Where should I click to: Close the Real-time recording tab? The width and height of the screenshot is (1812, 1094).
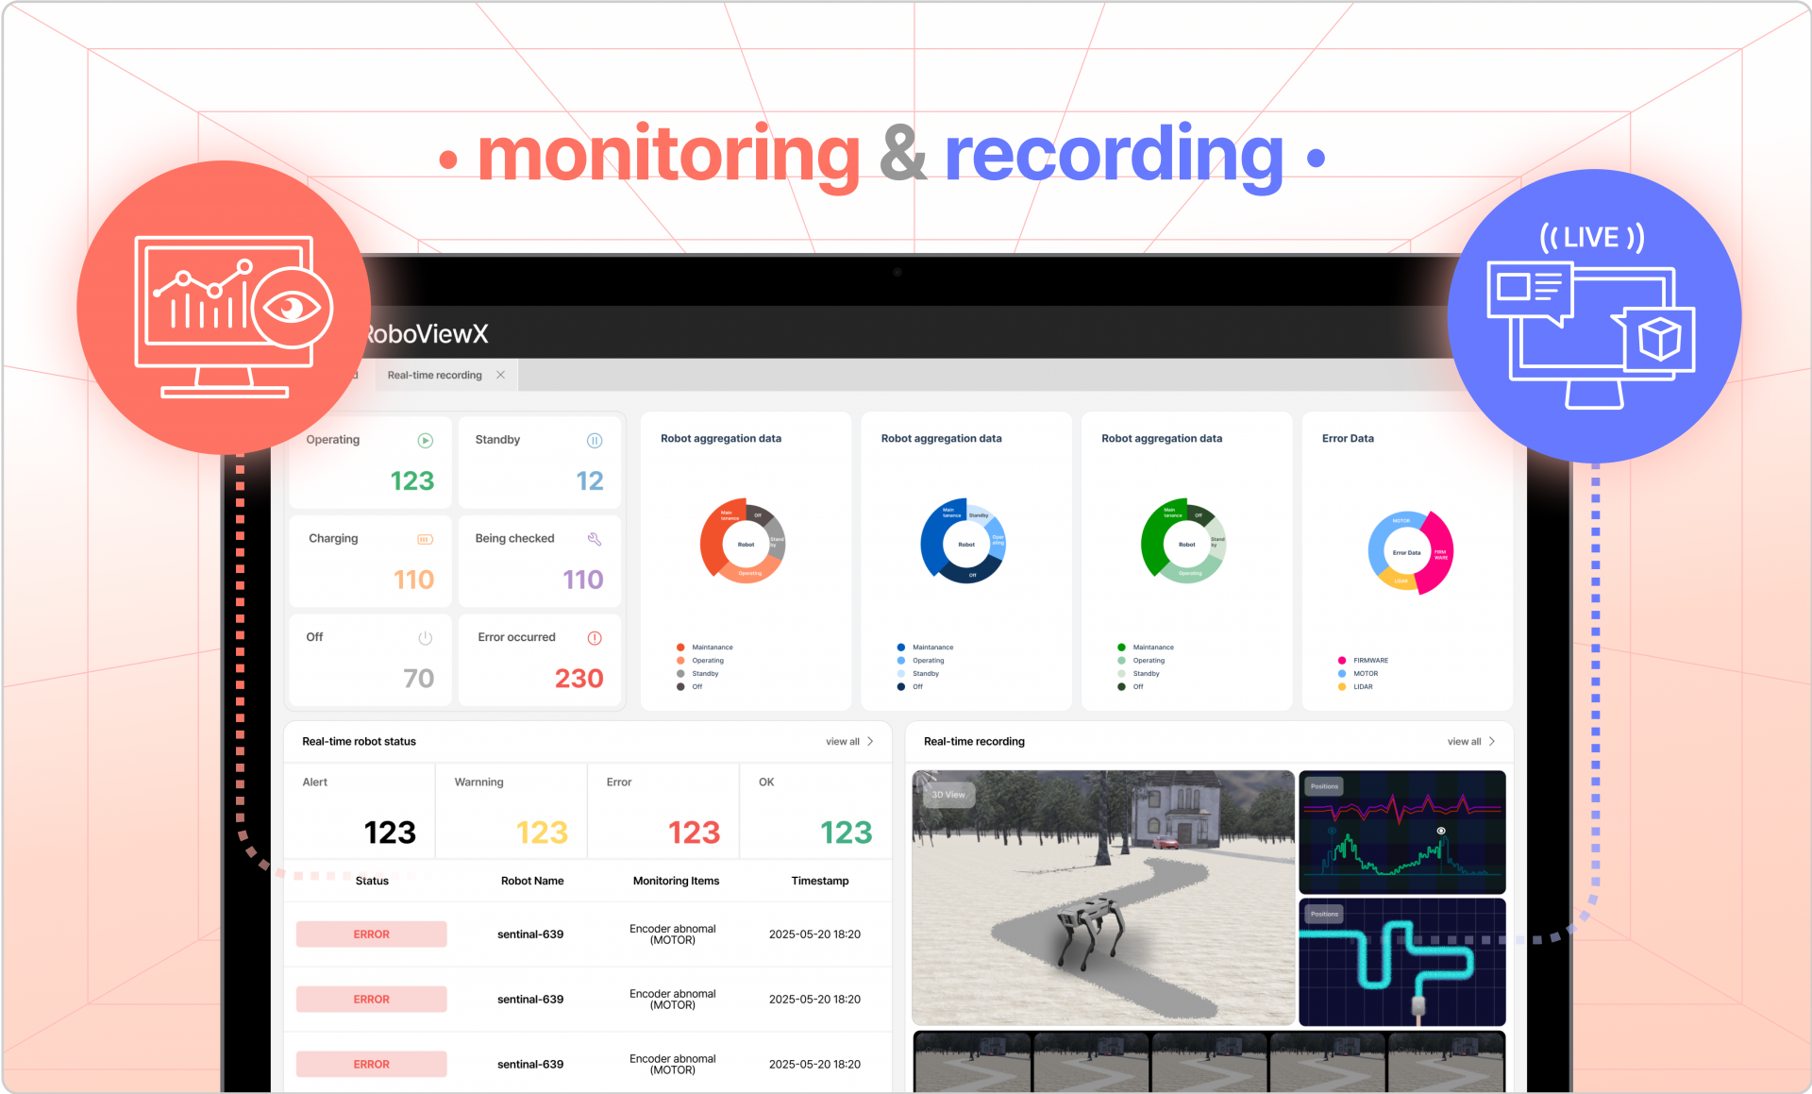point(500,375)
